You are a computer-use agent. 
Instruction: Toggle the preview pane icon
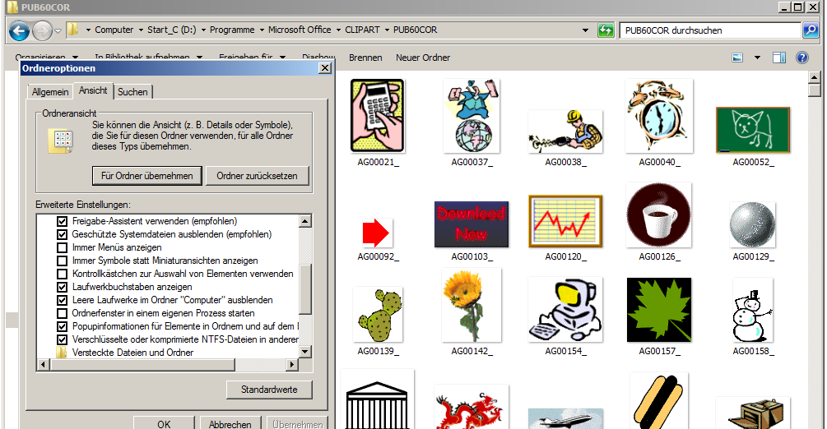[x=779, y=58]
